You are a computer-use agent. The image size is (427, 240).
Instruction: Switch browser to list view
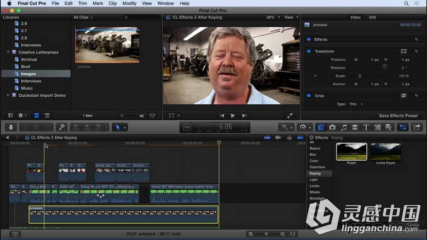pos(47,115)
